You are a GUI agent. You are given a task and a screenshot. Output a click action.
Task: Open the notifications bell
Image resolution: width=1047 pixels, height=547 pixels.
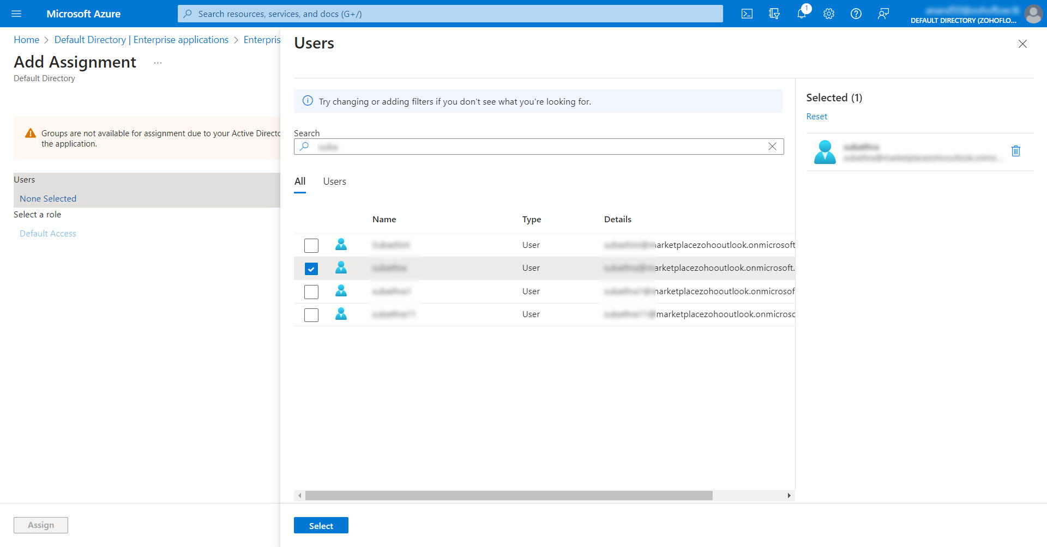[801, 14]
